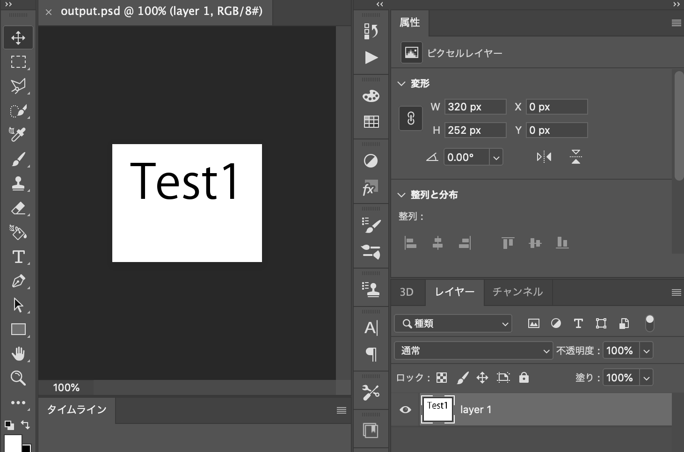
Task: Collapse the 変形 section
Action: [x=401, y=83]
